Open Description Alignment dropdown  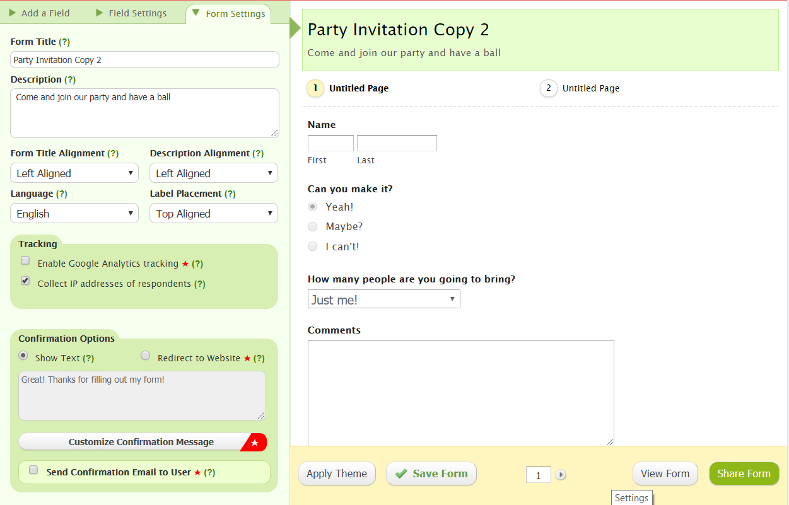pos(214,173)
